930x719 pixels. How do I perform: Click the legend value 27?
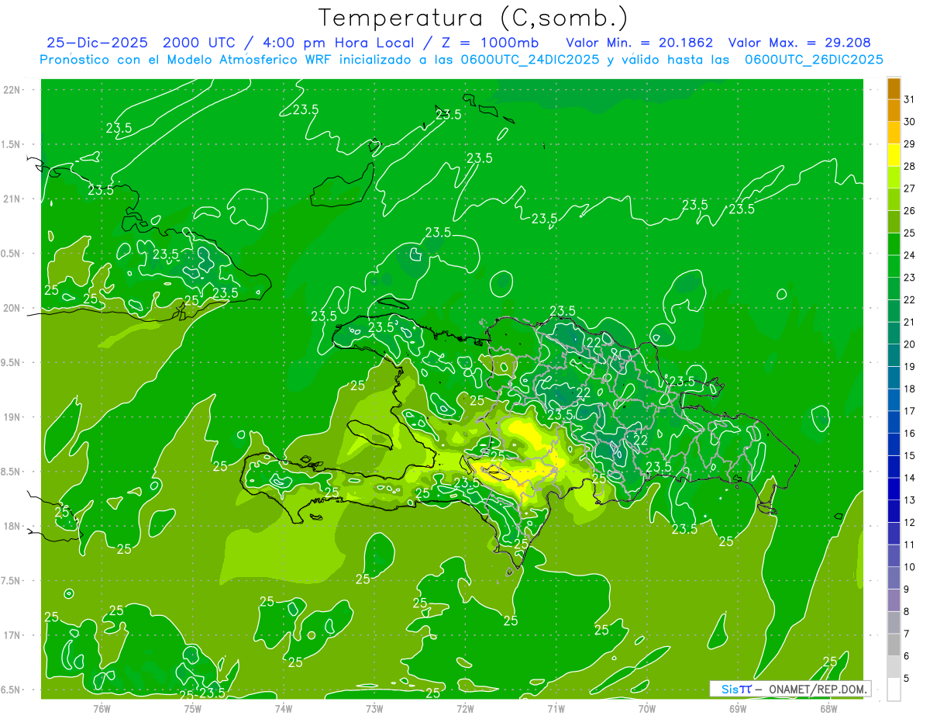point(909,188)
